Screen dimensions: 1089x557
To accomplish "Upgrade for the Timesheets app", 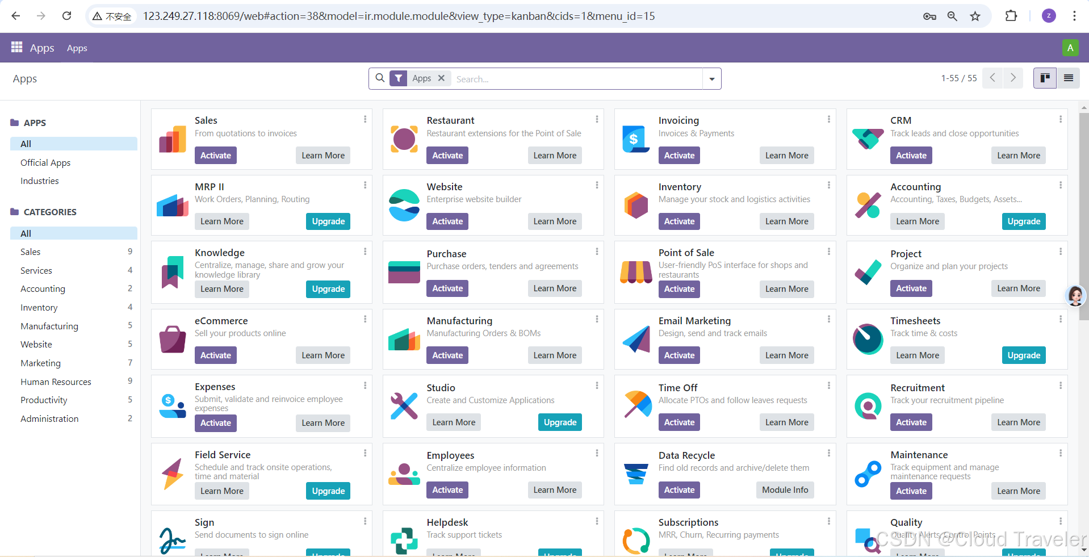I will 1024,355.
